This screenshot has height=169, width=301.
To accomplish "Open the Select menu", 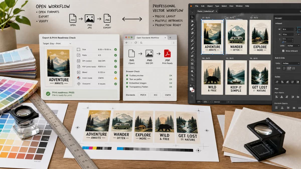I will pos(224,6).
